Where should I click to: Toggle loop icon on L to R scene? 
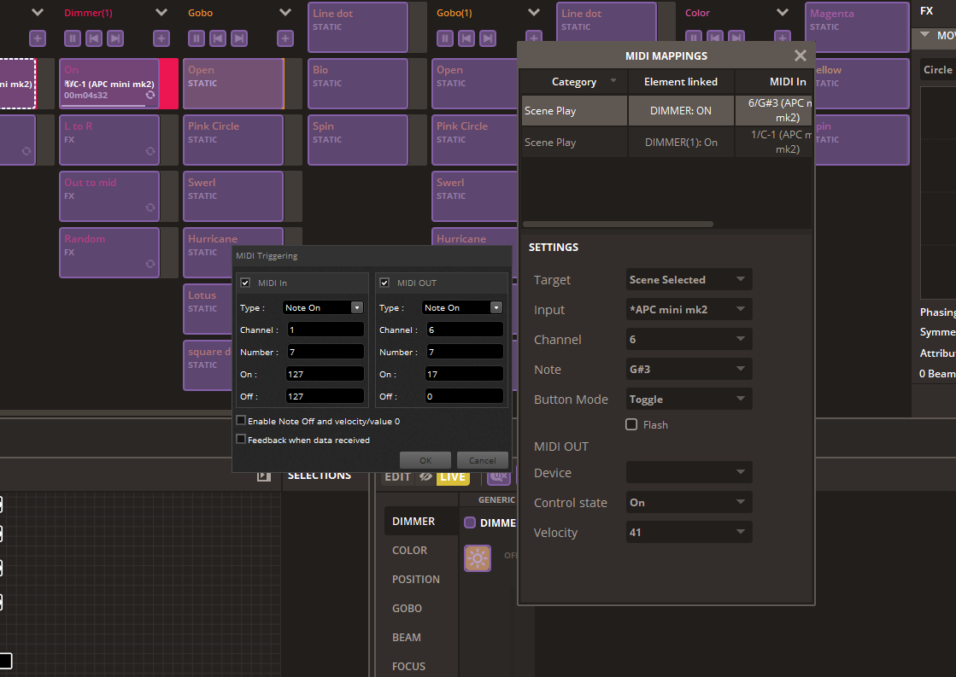pyautogui.click(x=150, y=151)
